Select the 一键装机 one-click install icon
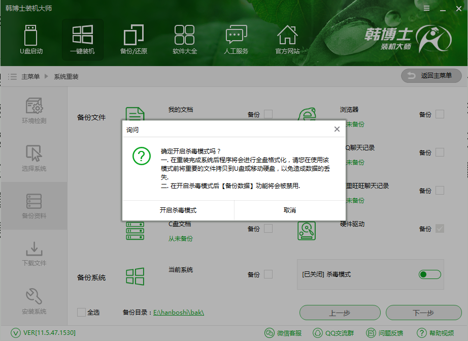The width and height of the screenshot is (468, 341). pyautogui.click(x=83, y=40)
